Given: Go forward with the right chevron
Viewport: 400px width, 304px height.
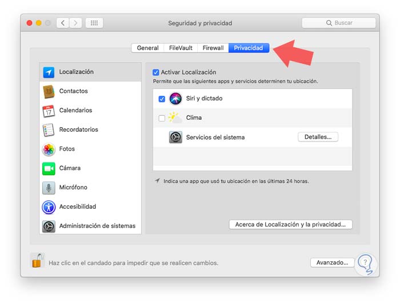Looking at the screenshot, I should click(75, 23).
